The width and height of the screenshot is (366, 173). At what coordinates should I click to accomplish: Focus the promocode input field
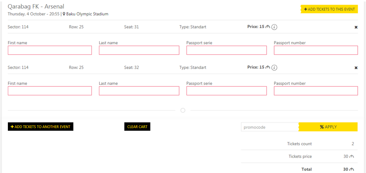pos(270,127)
